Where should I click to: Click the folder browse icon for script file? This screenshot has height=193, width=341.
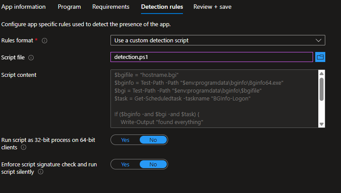click(320, 57)
